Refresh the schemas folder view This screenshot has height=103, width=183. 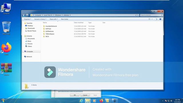[138, 15]
